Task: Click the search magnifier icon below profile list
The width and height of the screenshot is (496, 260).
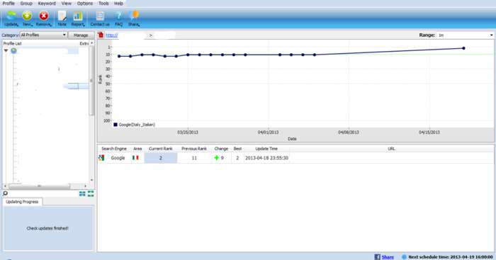Action: point(6,193)
